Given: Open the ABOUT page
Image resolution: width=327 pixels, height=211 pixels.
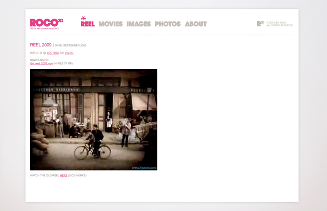Looking at the screenshot, I should point(196,24).
